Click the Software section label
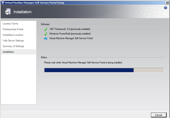 point(45,24)
